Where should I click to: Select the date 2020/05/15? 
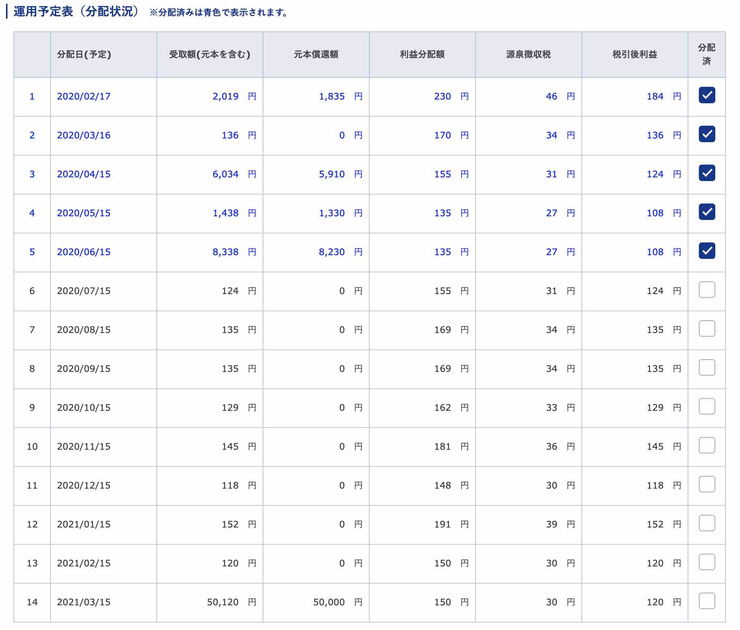click(84, 213)
